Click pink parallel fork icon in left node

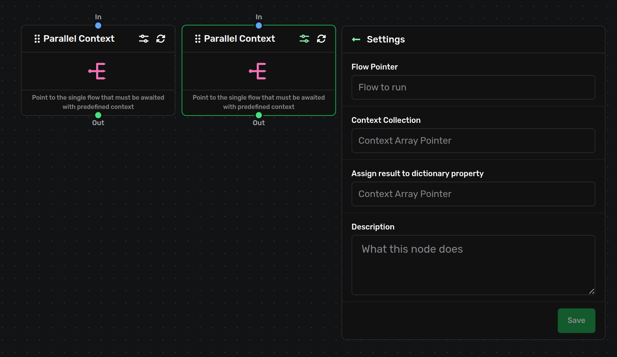pyautogui.click(x=97, y=71)
